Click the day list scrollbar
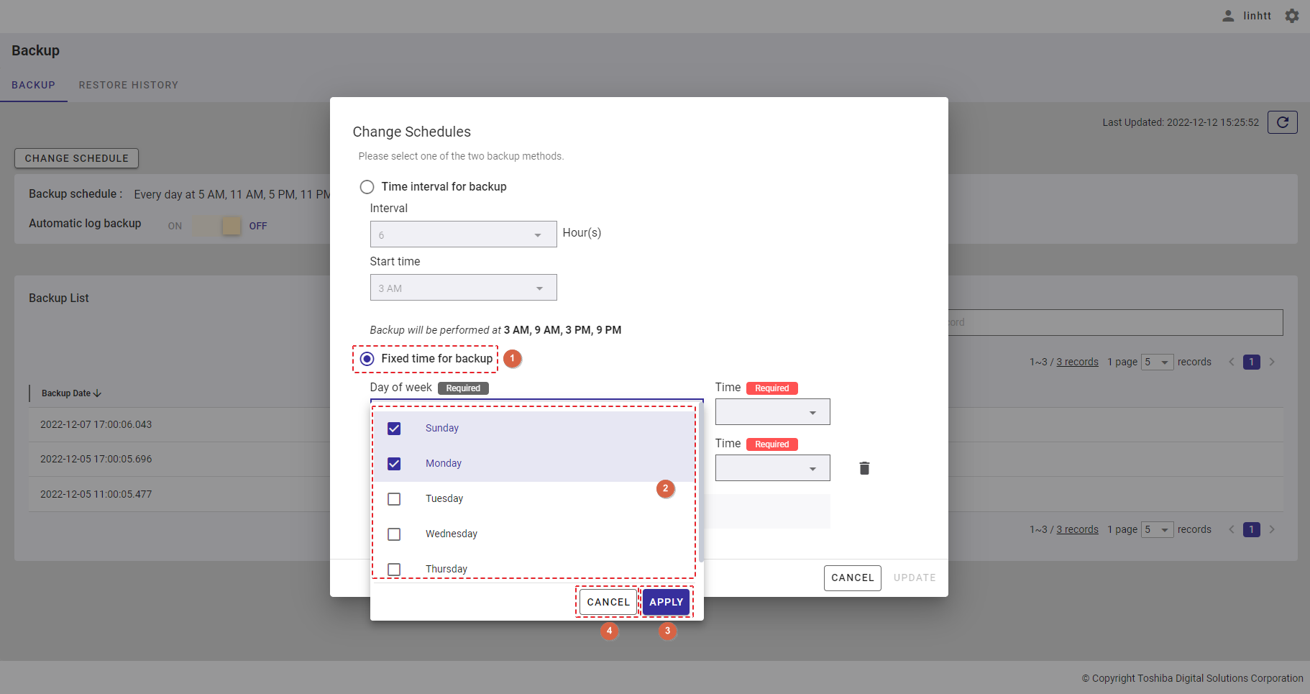Image resolution: width=1310 pixels, height=694 pixels. pyautogui.click(x=700, y=482)
